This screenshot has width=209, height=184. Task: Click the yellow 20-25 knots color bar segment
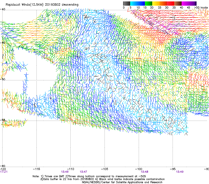tap(156, 3)
